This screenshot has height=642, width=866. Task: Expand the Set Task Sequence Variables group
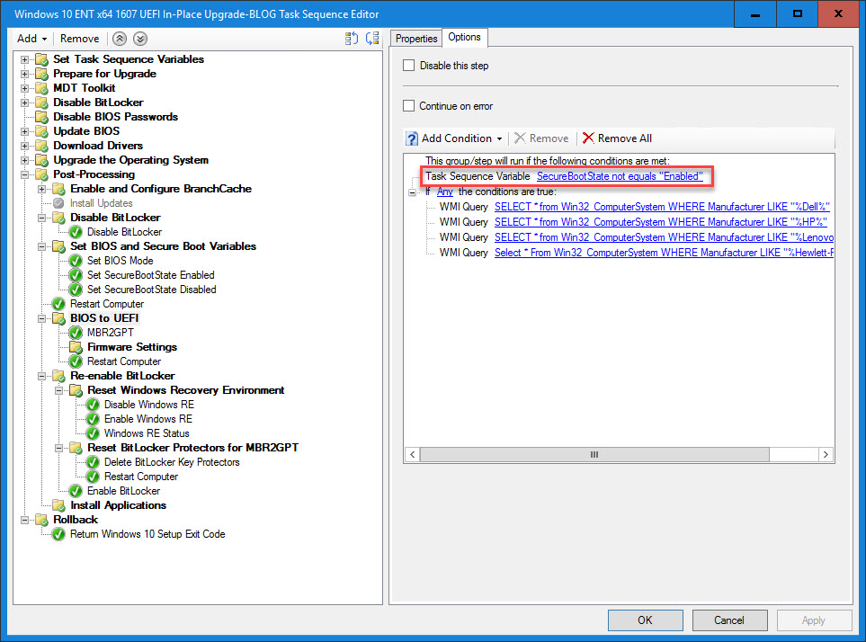[25, 59]
